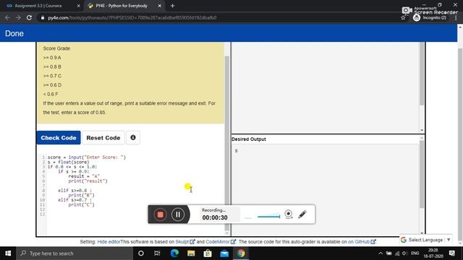The width and height of the screenshot is (463, 260).
Task: Click the Chrome taskbar icon
Action: pyautogui.click(x=241, y=253)
